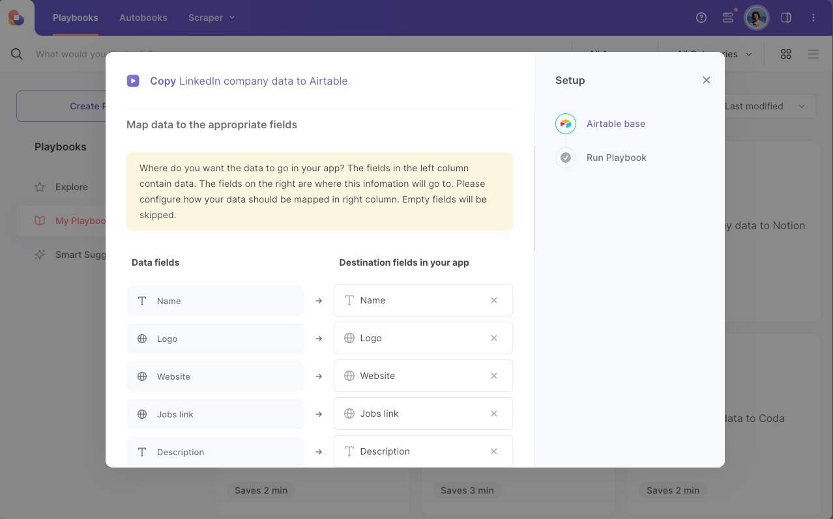Open Explore in the sidebar

tap(72, 187)
